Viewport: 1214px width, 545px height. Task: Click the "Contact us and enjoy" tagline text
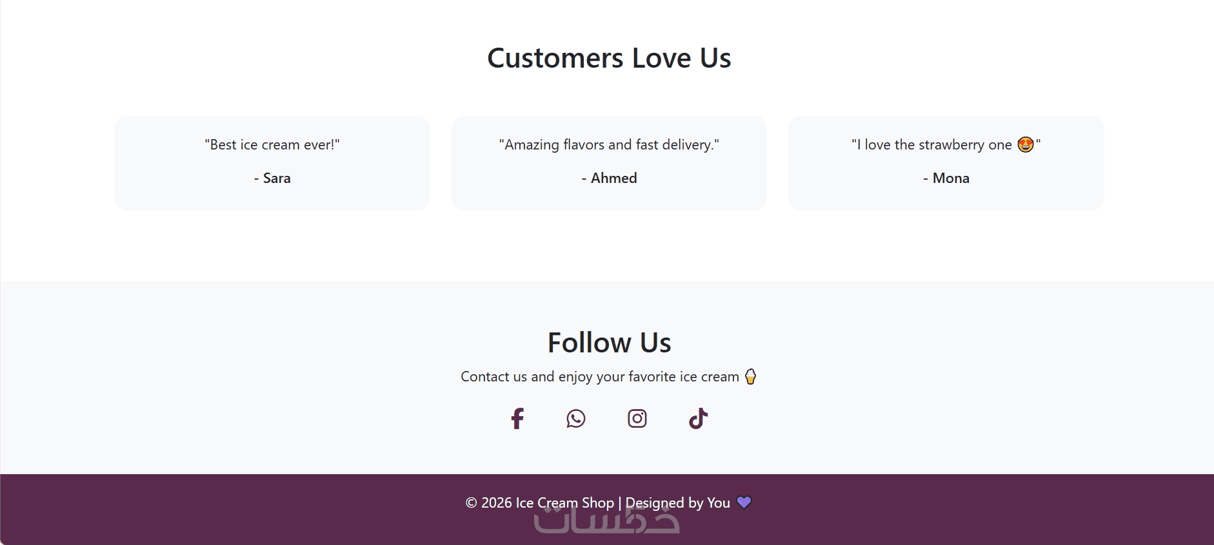tap(599, 377)
